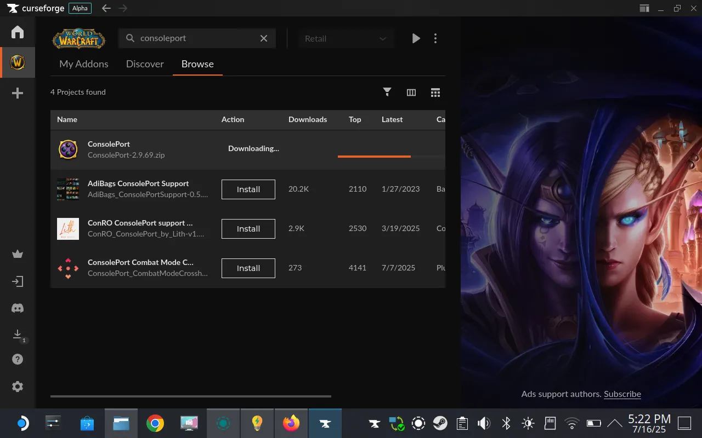This screenshot has width=702, height=438.
Task: Switch to grid layout view
Action: 435,92
